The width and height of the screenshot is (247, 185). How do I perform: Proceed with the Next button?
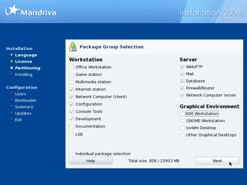point(217,161)
